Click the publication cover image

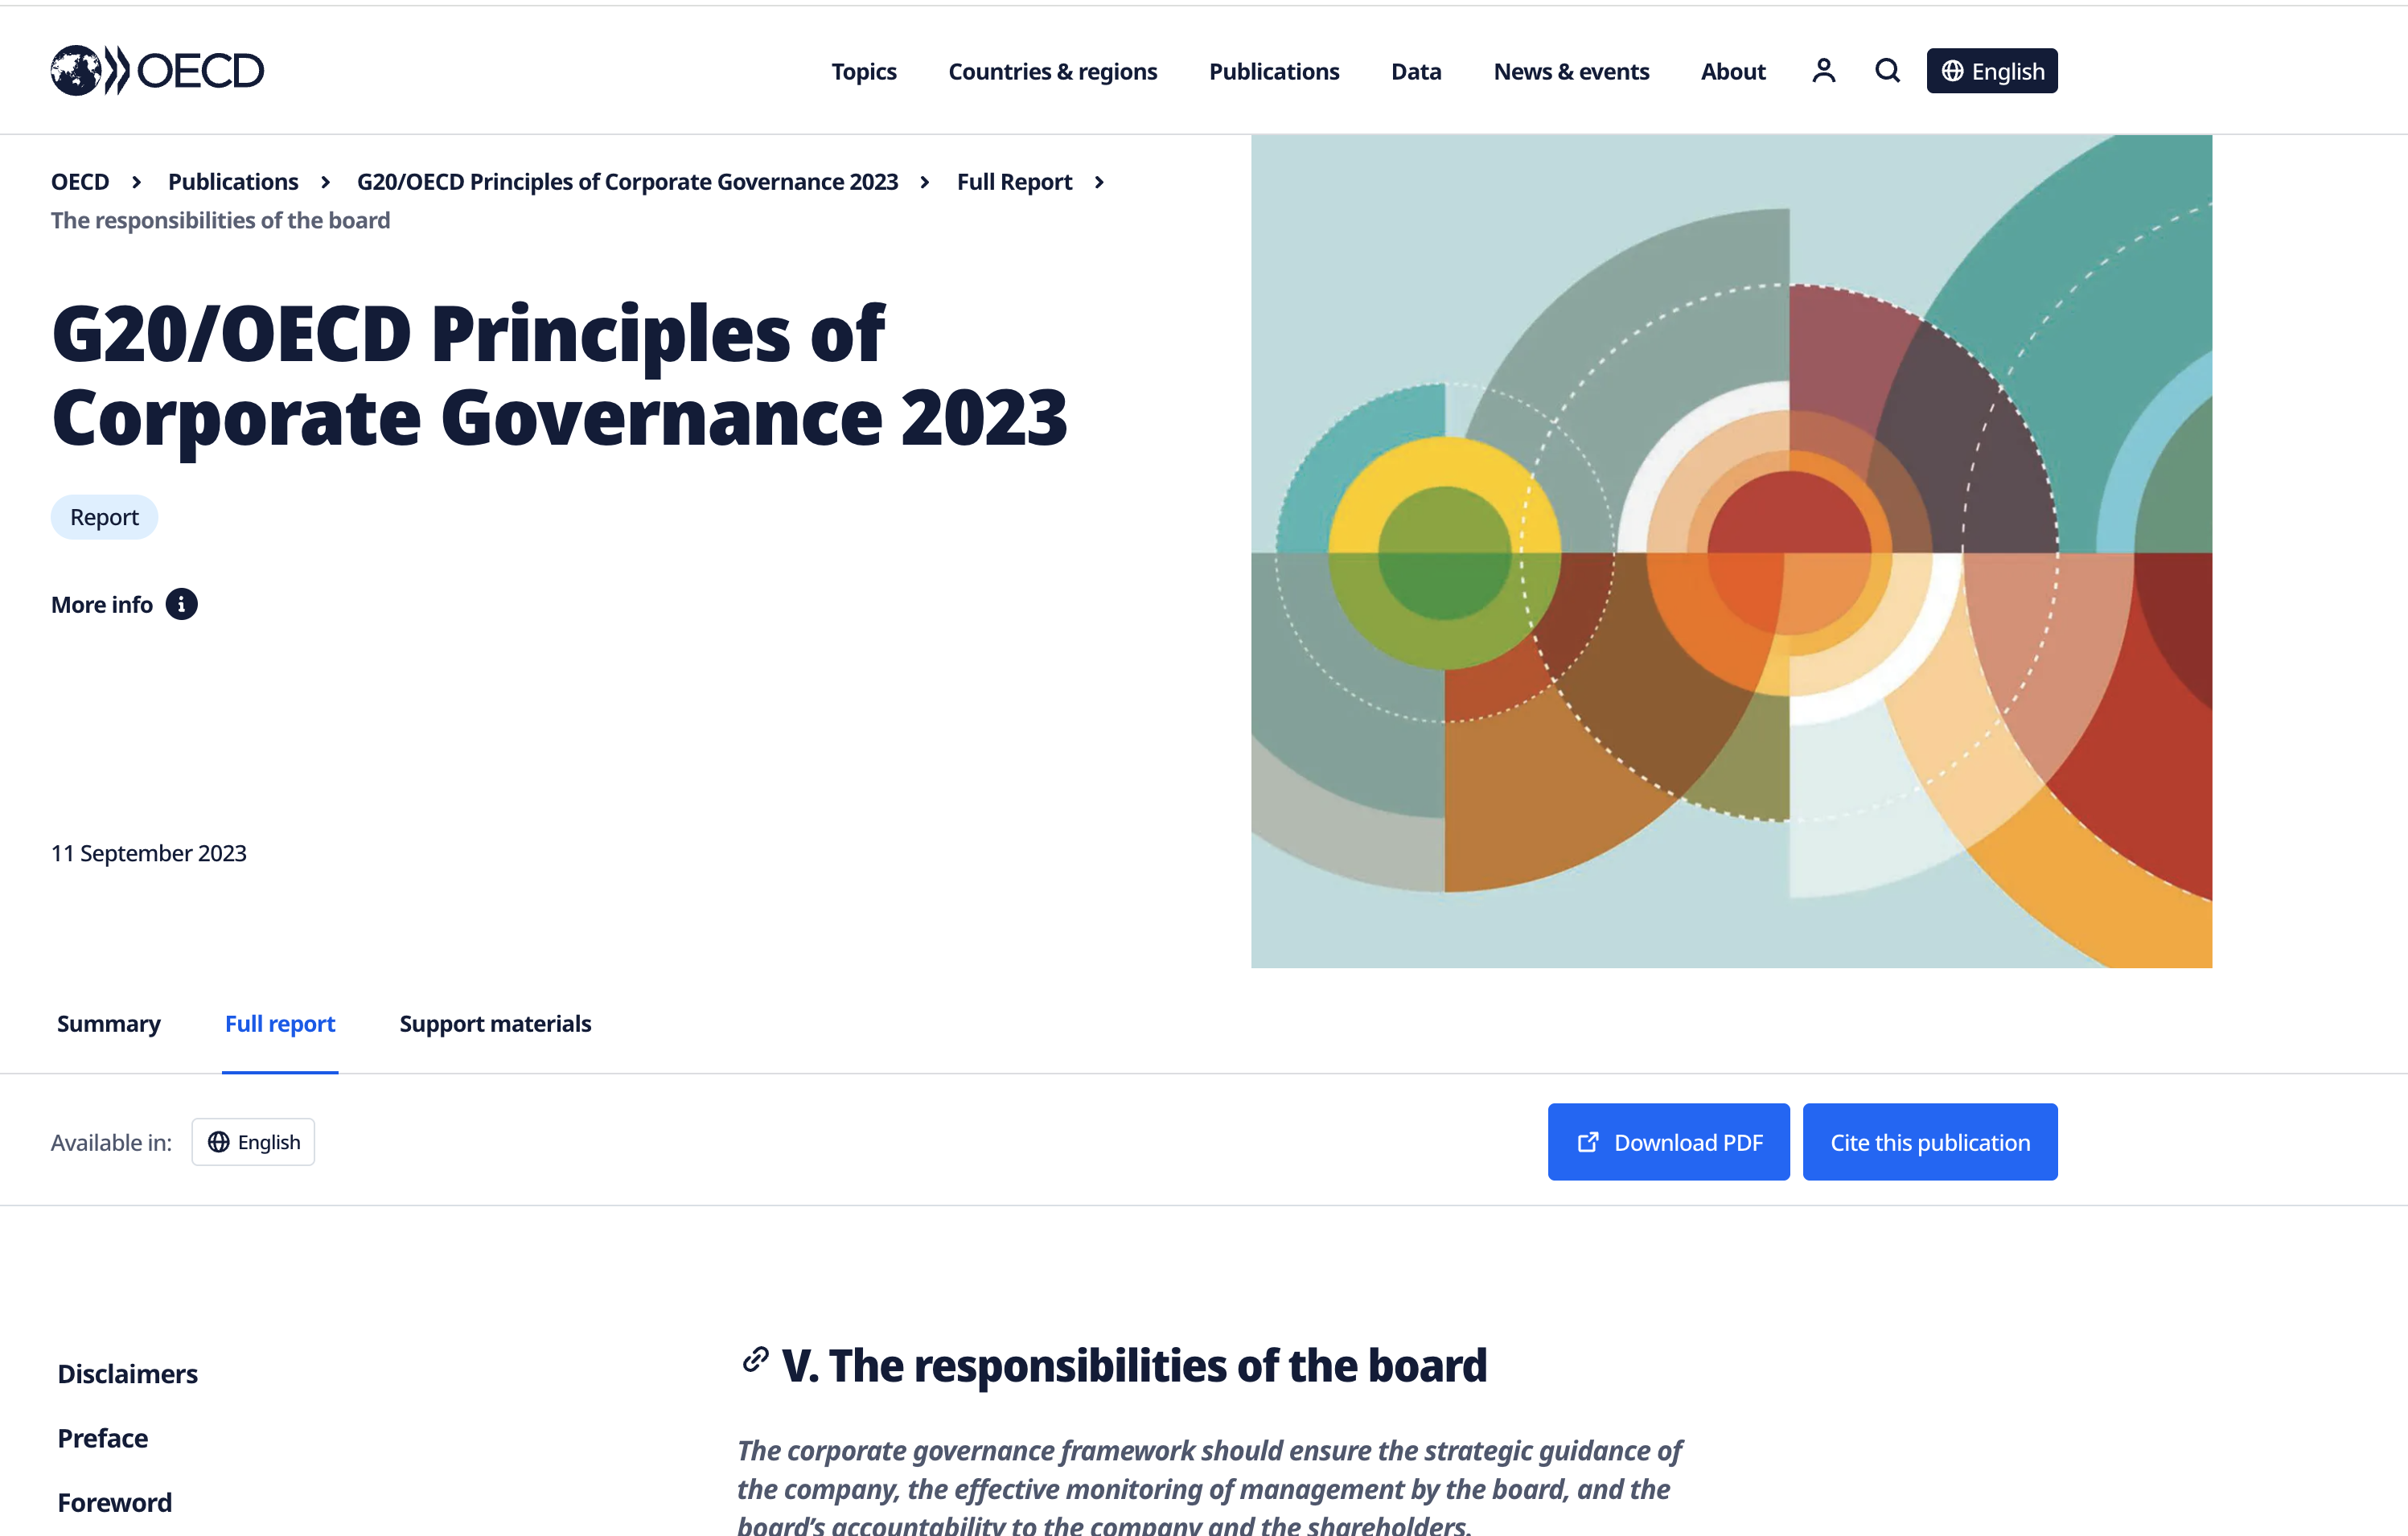point(1731,551)
